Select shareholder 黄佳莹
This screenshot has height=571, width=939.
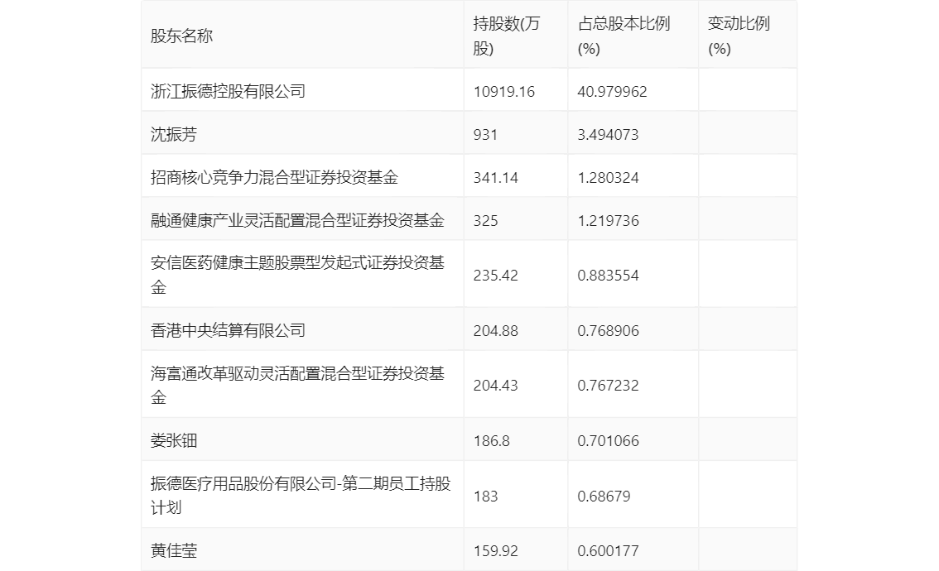(x=174, y=550)
